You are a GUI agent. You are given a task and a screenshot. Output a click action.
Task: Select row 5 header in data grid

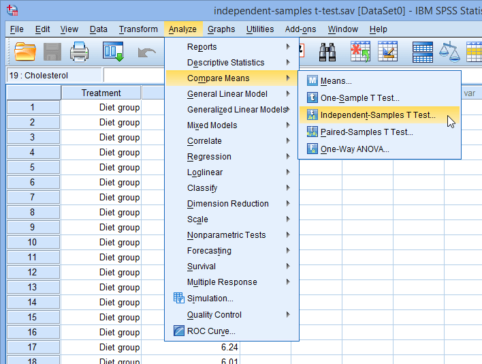coord(33,167)
